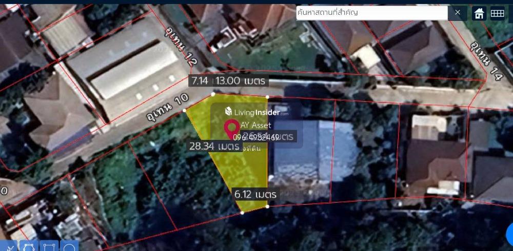Click the 7.14 edge length label
This screenshot has width=513, height=251.
click(x=199, y=80)
